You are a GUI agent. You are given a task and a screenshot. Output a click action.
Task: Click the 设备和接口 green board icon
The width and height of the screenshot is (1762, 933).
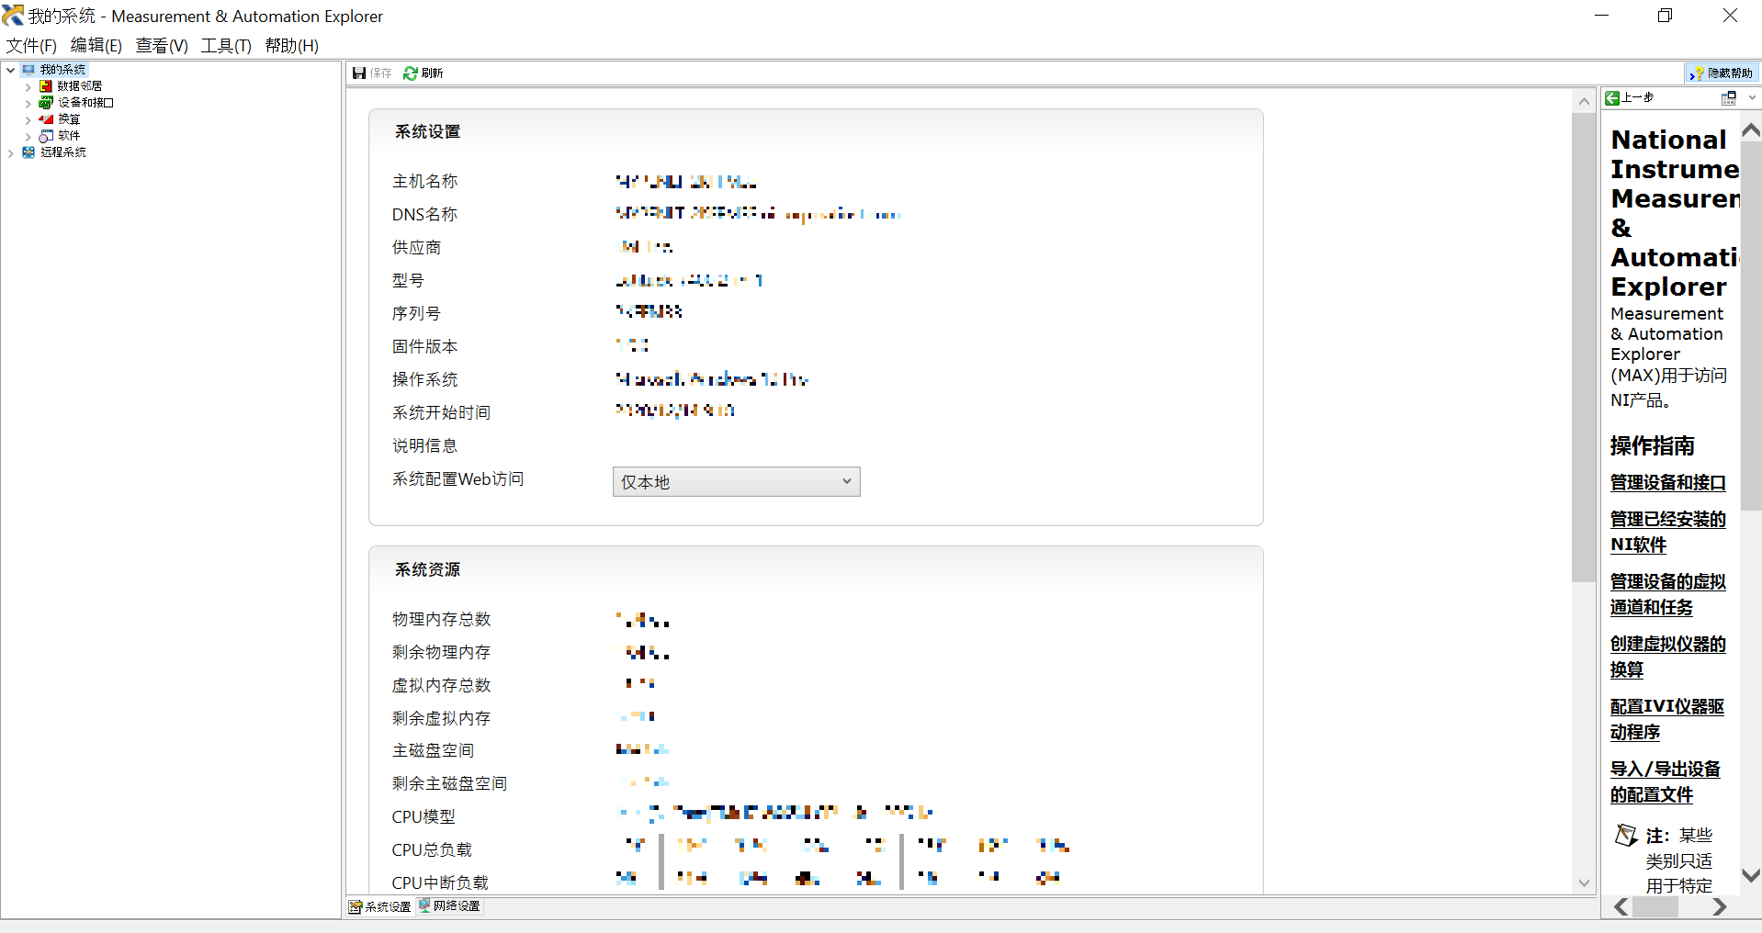pyautogui.click(x=46, y=103)
